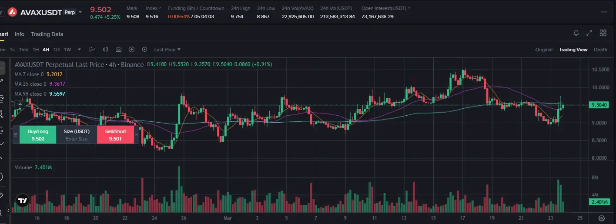The image size is (616, 224).
Task: Click the Volume 2.401M indicator legend
Action: [x=33, y=167]
